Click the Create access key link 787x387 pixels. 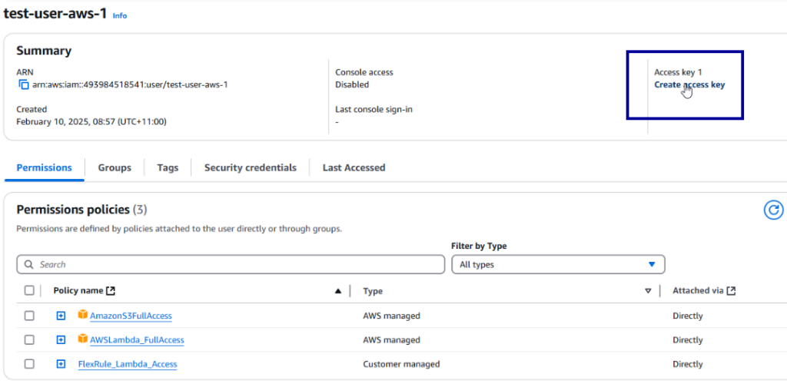(689, 84)
